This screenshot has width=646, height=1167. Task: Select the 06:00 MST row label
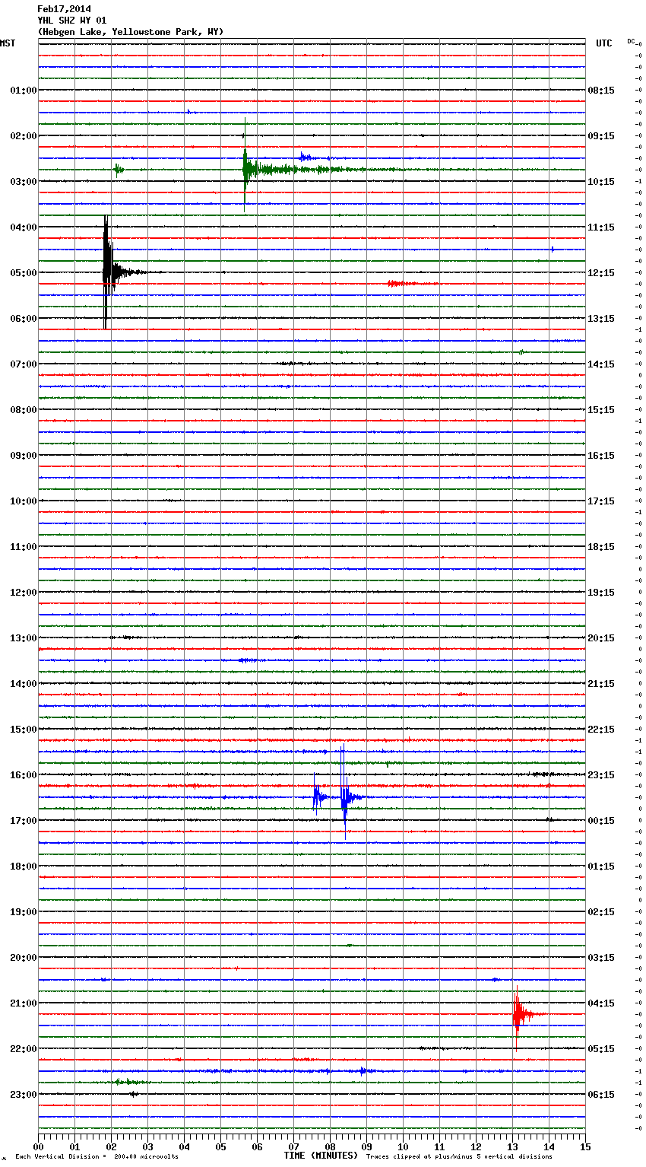24,319
